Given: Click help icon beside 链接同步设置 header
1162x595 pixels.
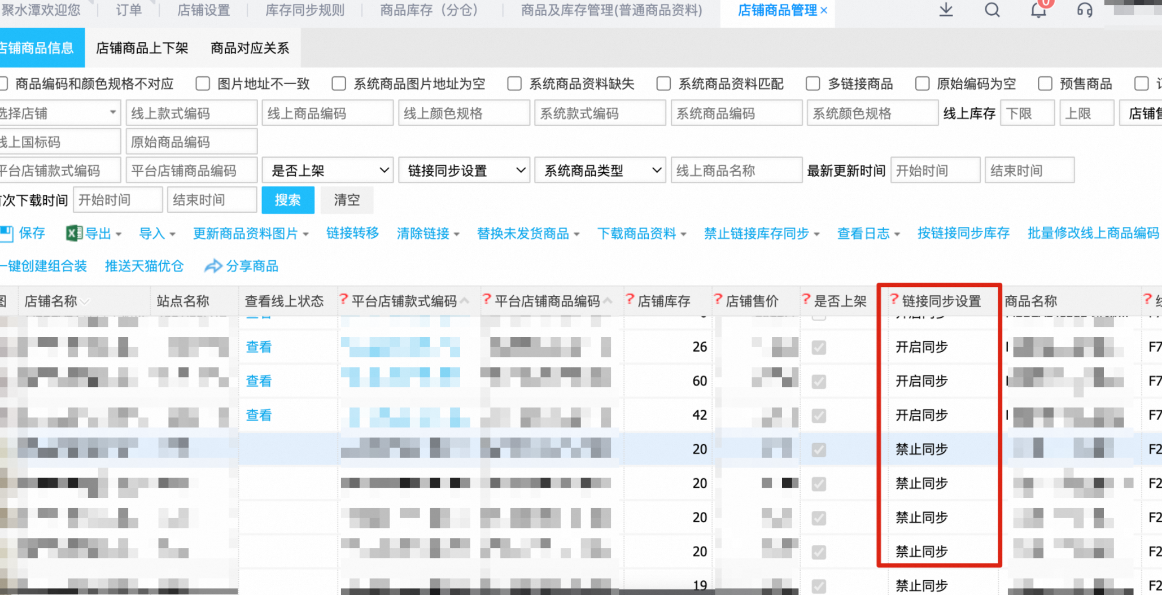Looking at the screenshot, I should tap(894, 299).
